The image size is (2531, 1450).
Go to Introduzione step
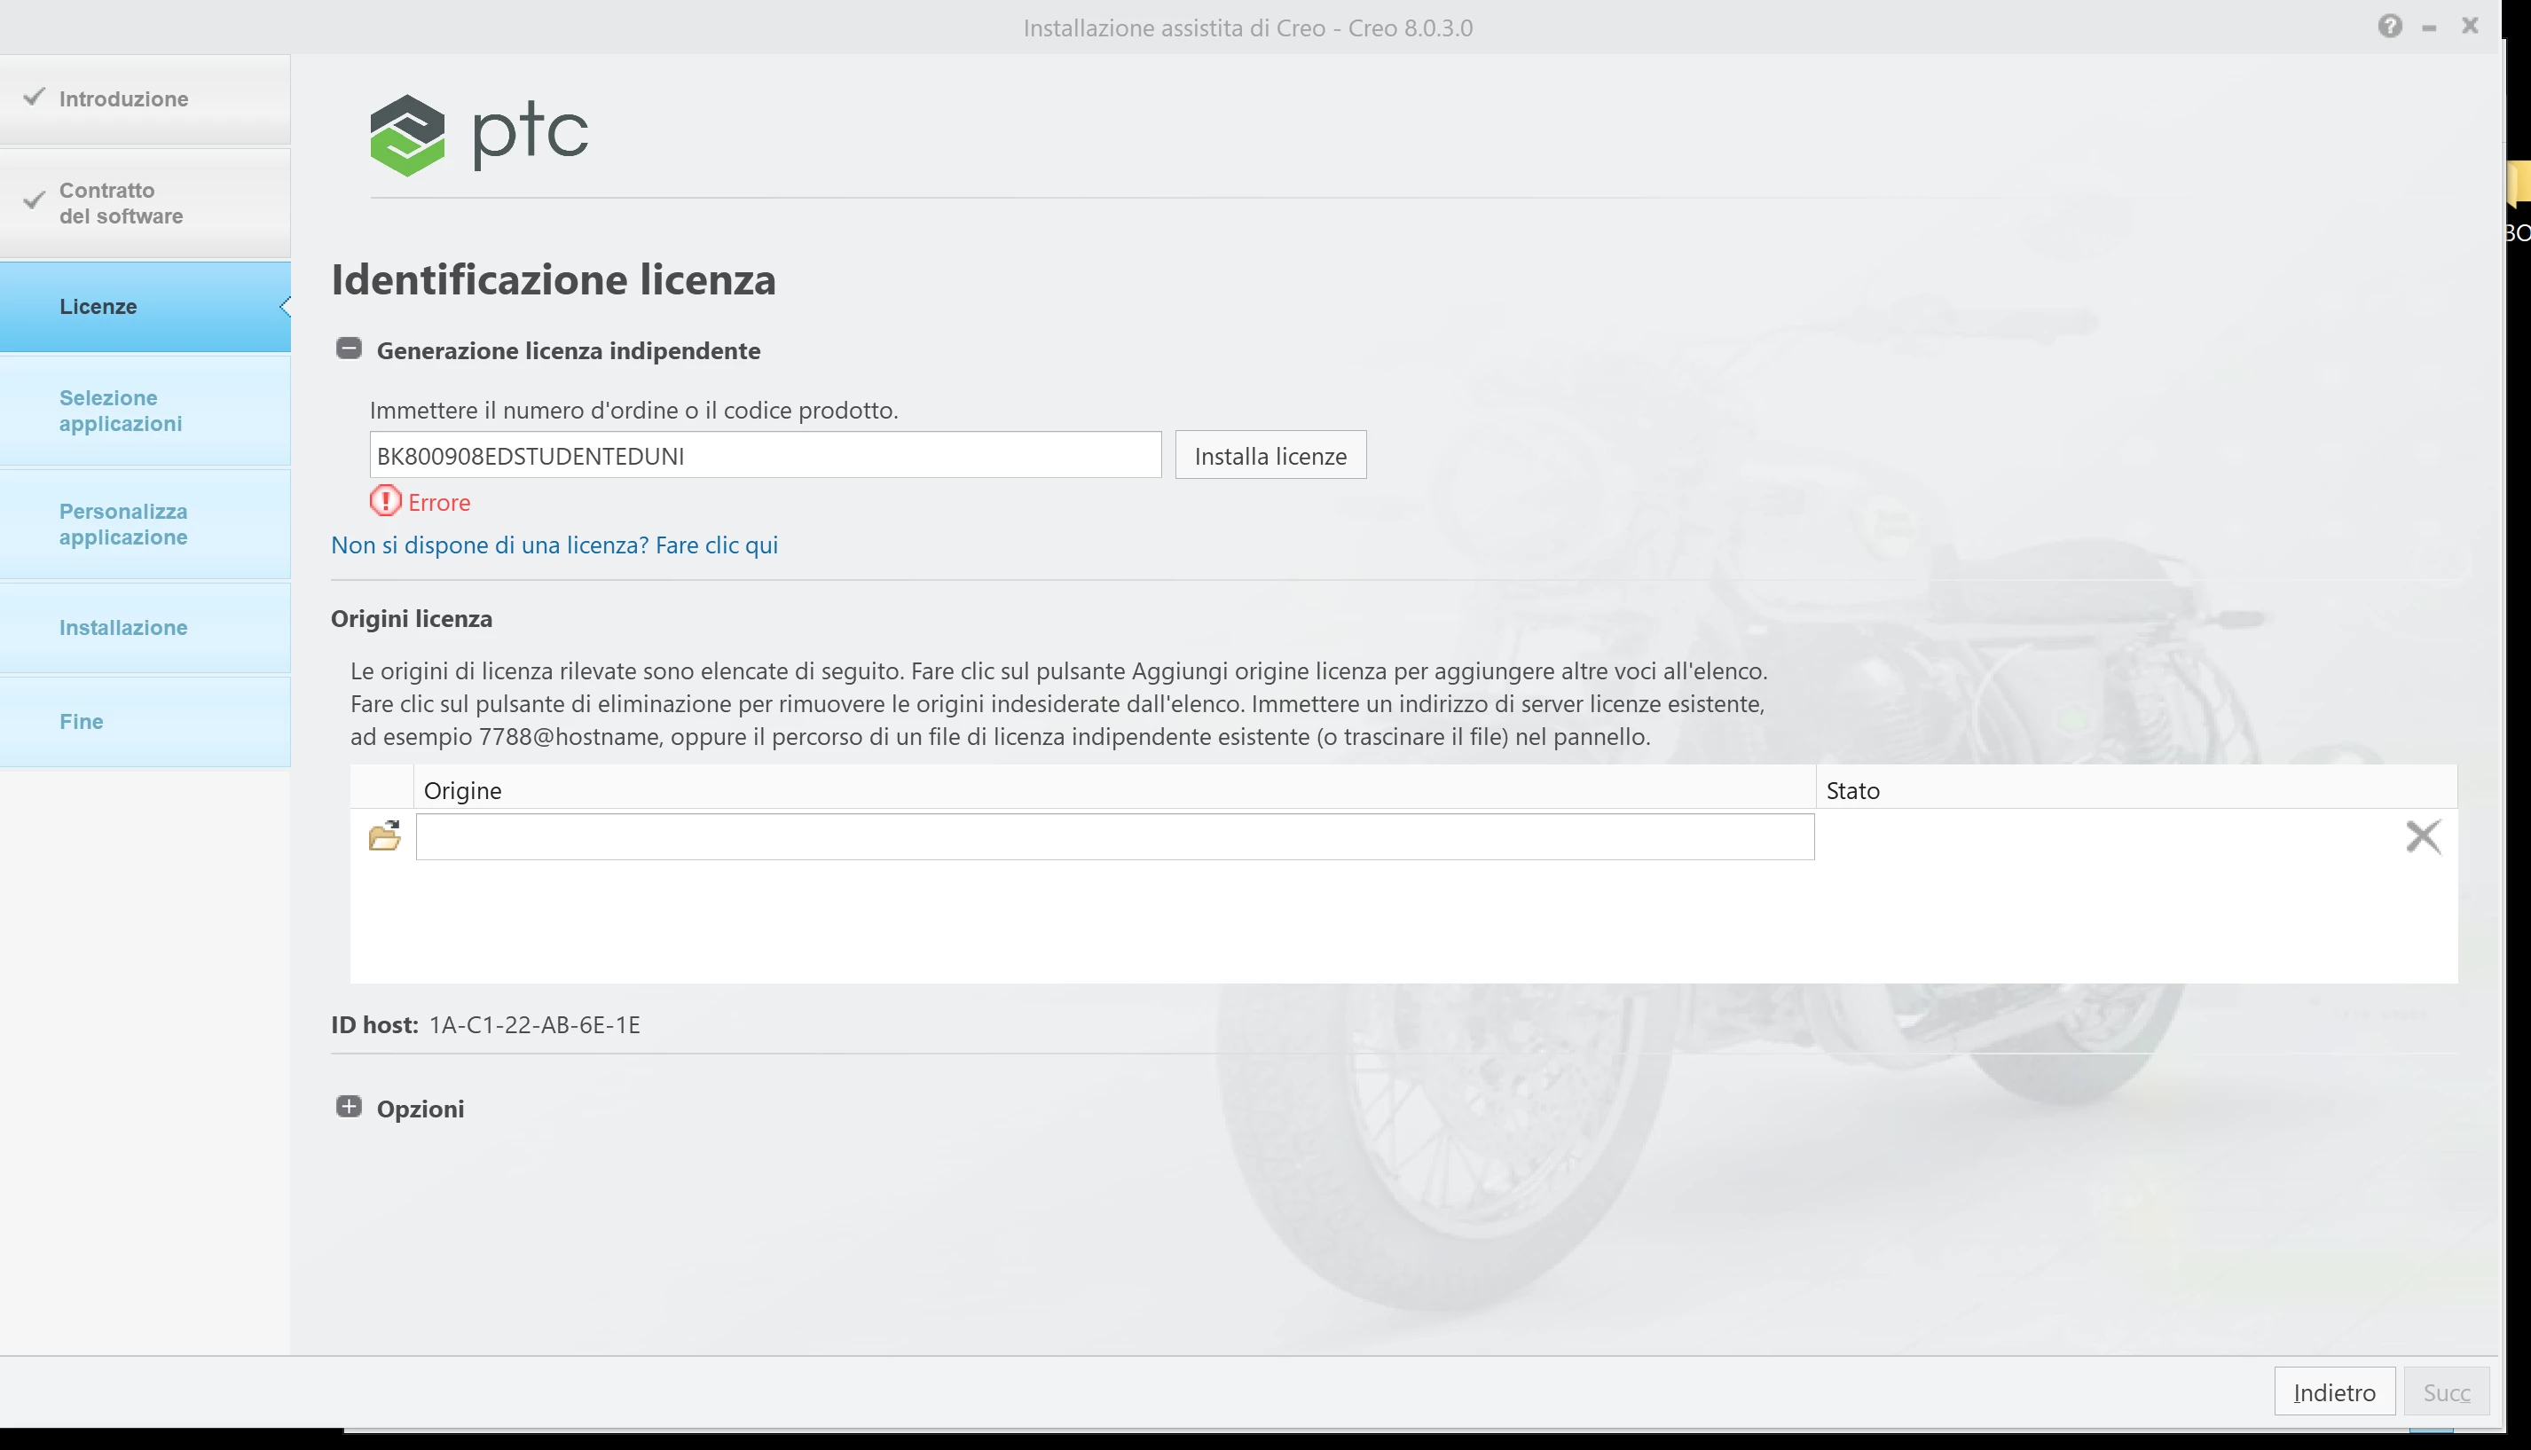pos(123,98)
